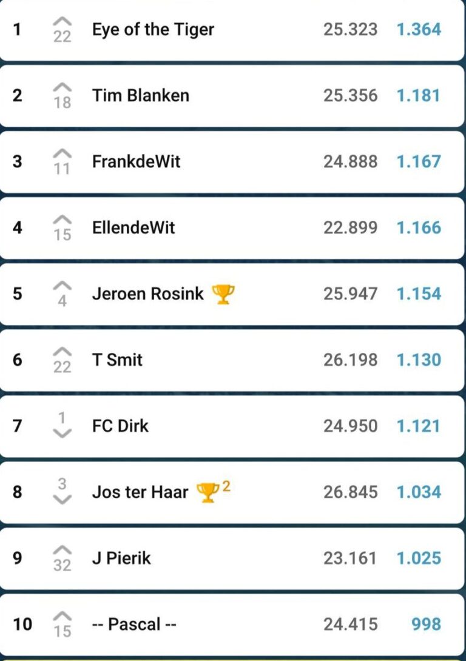
Task: Click T Smit's blue score 1.130
Action: 419,360
